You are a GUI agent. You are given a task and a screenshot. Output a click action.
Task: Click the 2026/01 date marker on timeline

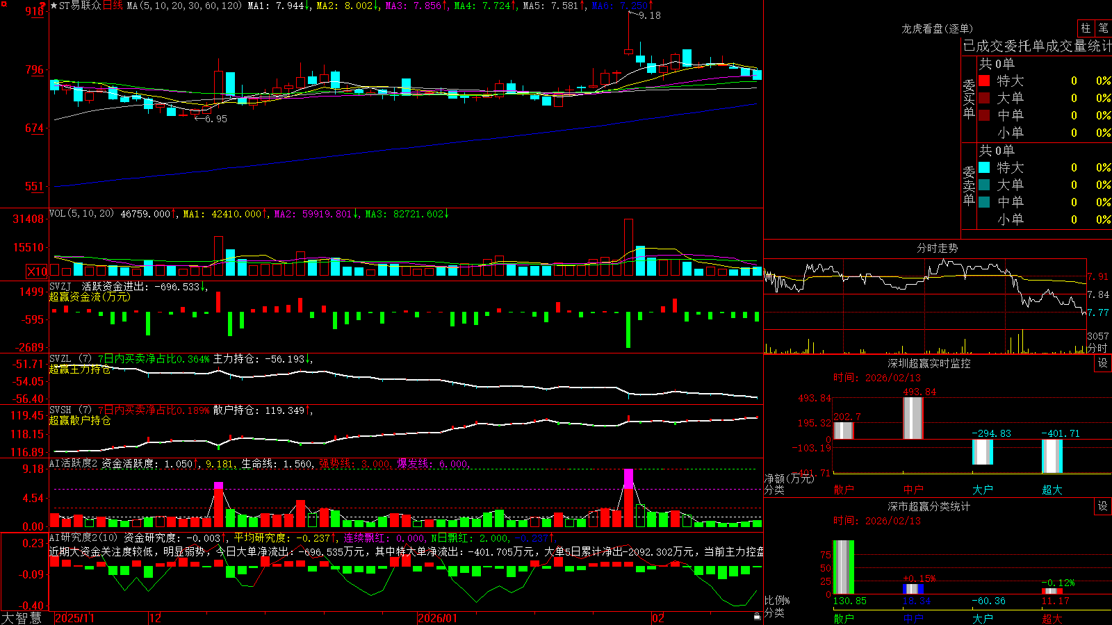pyautogui.click(x=438, y=618)
